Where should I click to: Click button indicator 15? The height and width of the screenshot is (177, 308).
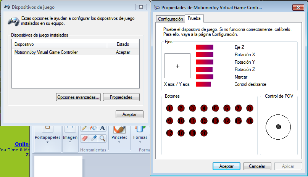tap(238, 121)
